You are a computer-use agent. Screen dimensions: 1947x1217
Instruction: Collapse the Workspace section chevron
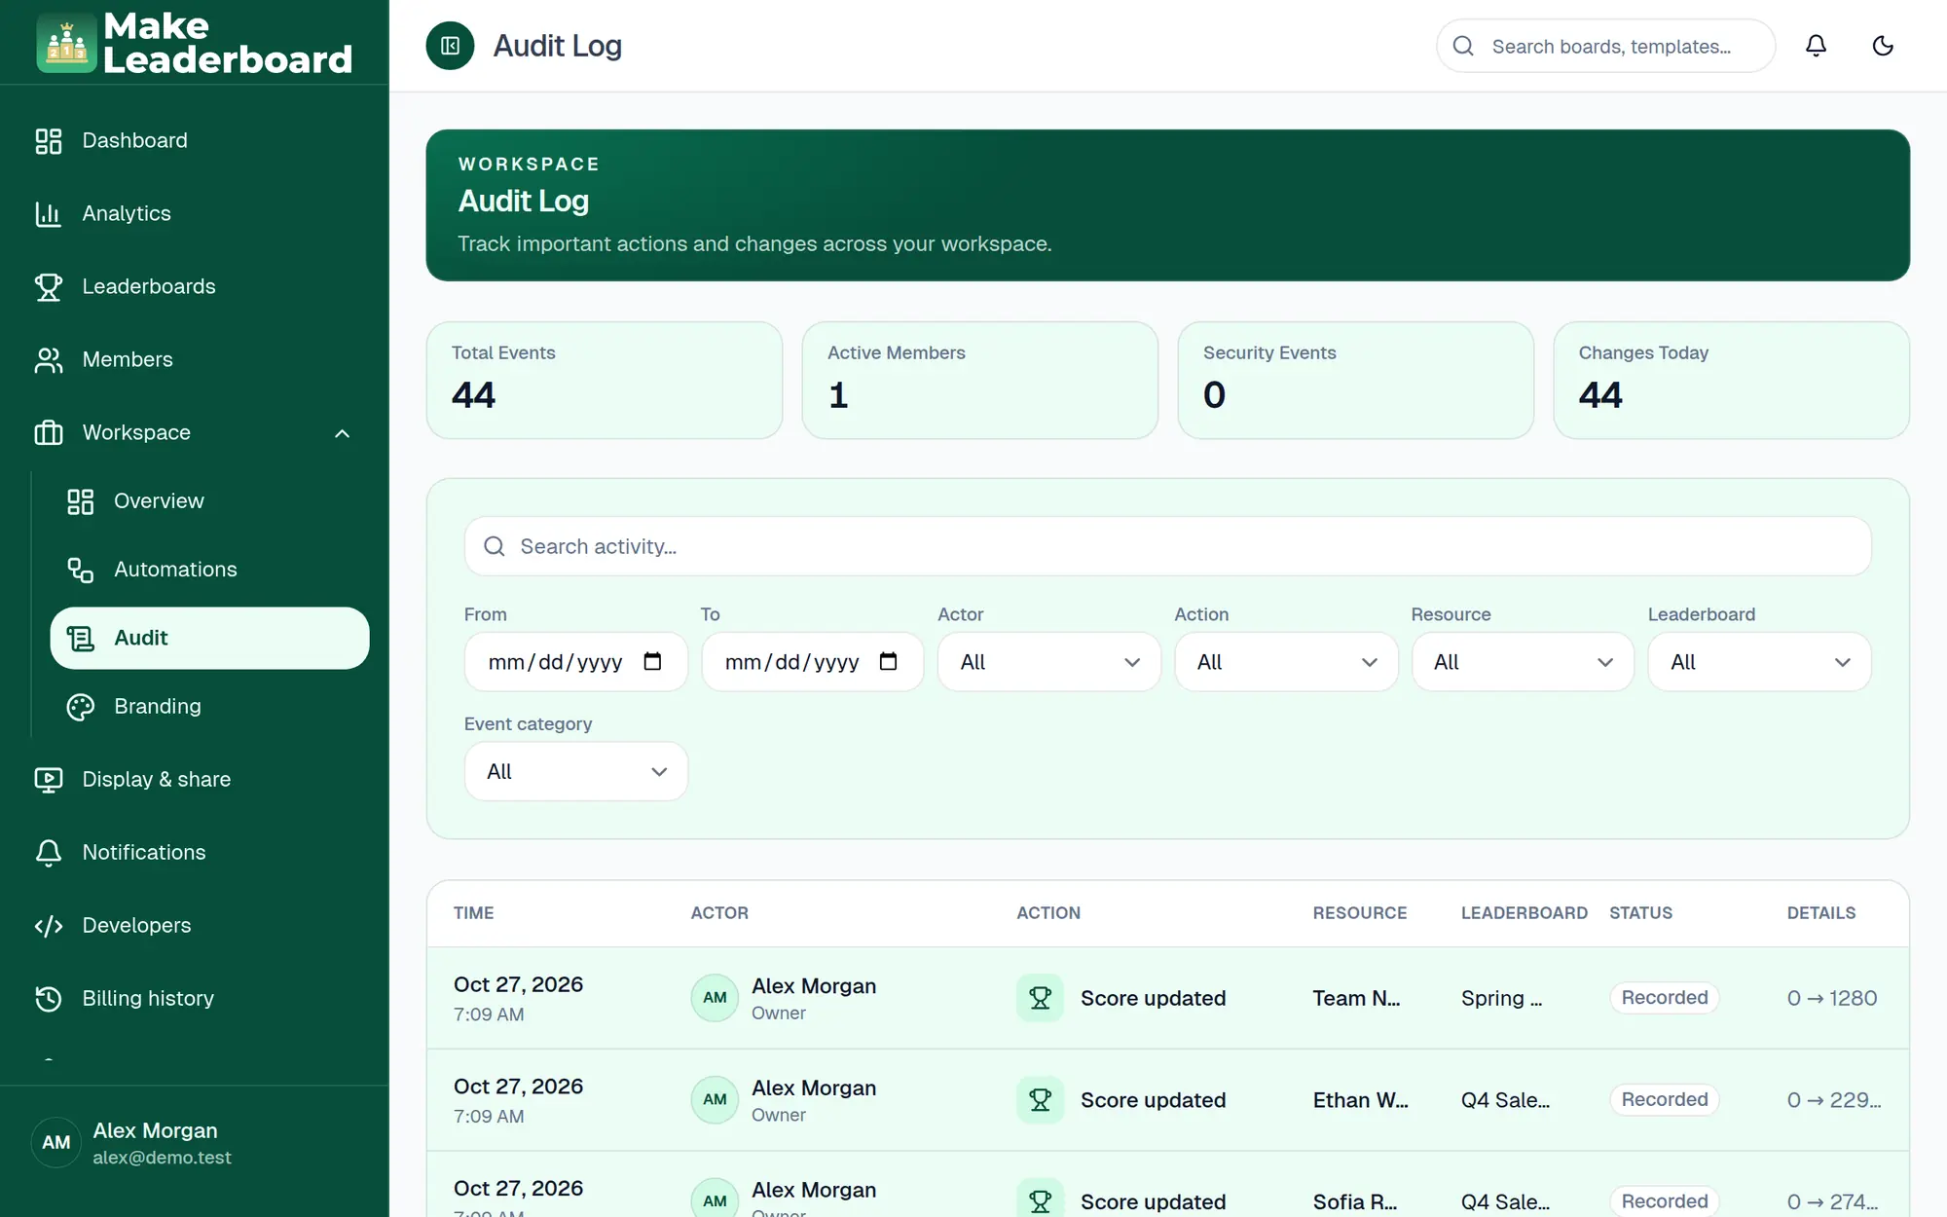342,433
